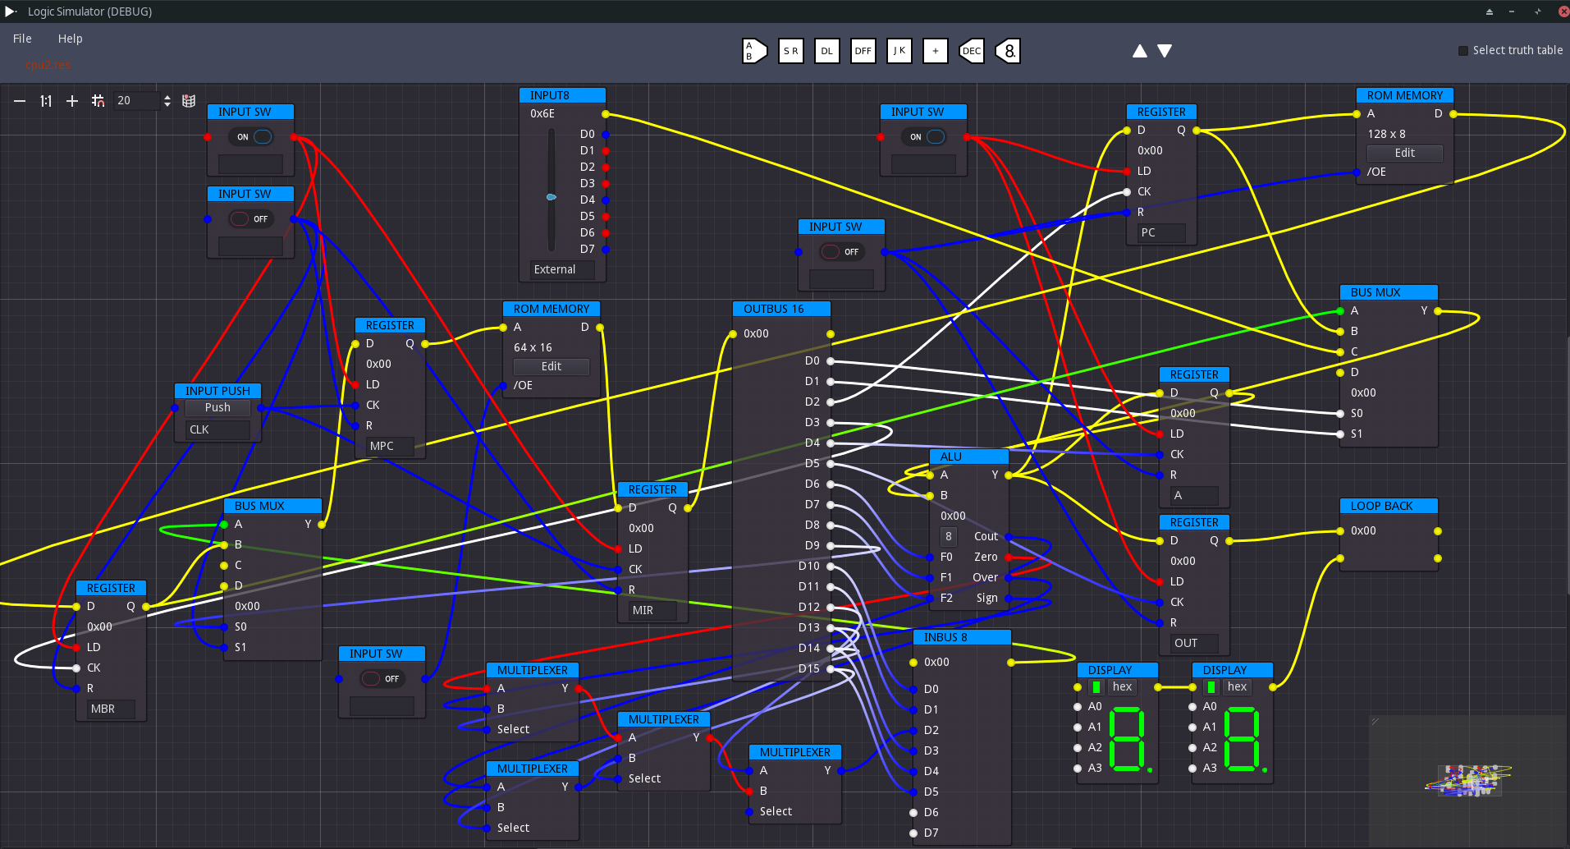Click the snap distance field showing 20
This screenshot has height=849, width=1570.
[136, 101]
